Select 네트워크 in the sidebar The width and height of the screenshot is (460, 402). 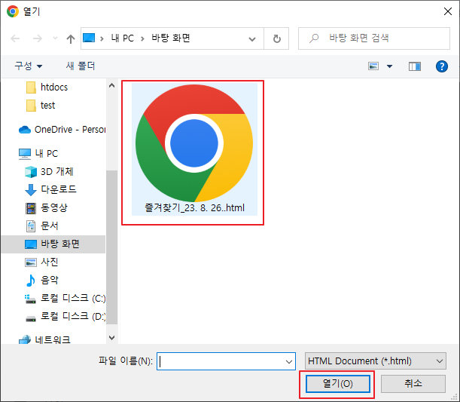[x=53, y=339]
